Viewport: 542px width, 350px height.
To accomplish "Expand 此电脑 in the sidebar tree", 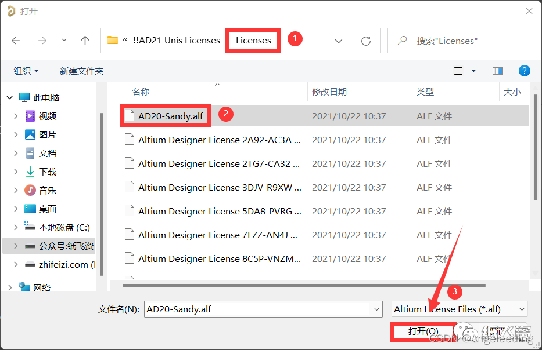I will [9, 97].
